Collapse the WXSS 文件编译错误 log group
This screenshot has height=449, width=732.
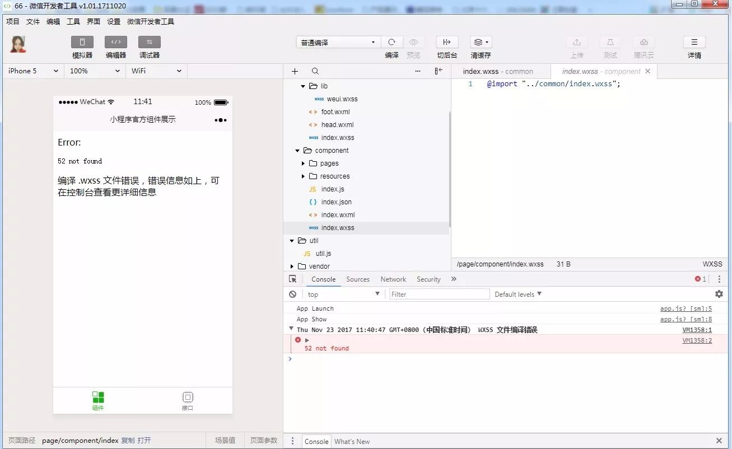tap(291, 329)
